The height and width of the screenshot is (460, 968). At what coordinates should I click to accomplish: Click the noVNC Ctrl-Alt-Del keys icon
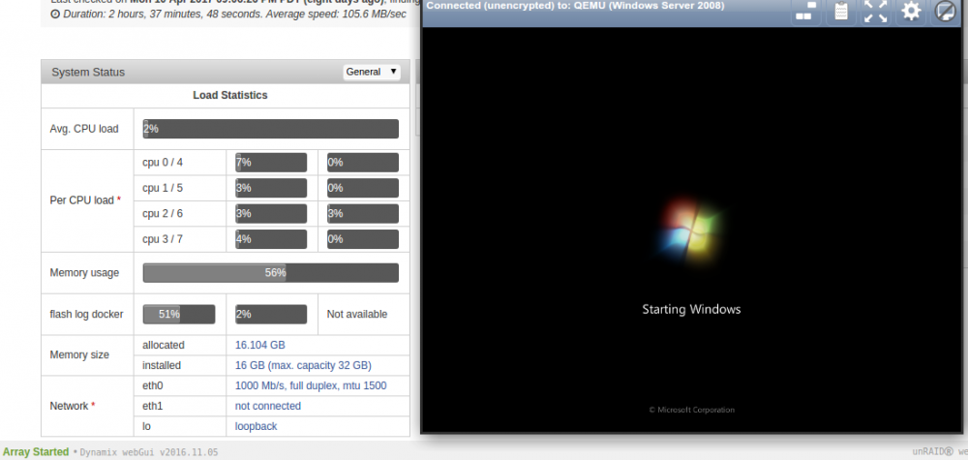pyautogui.click(x=805, y=12)
